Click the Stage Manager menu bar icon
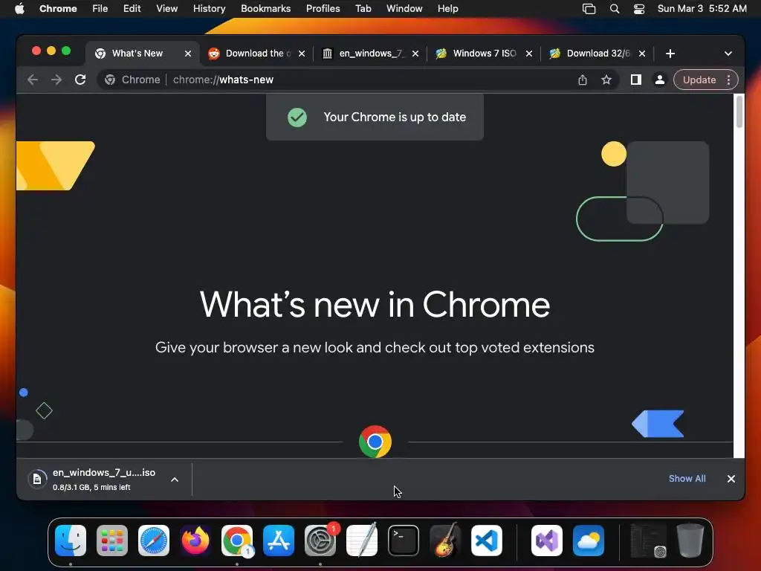Viewport: 761px width, 571px height. [x=589, y=9]
